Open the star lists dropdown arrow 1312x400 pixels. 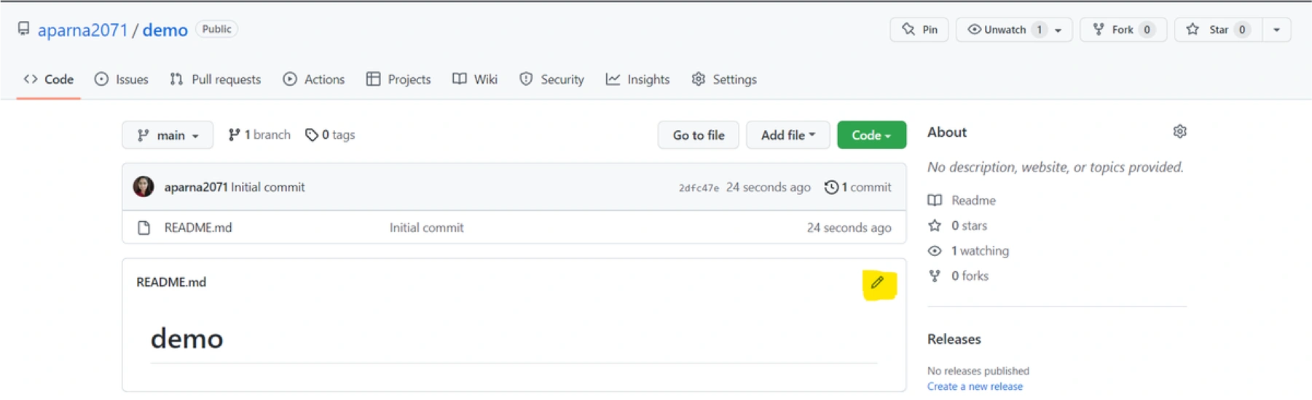click(x=1276, y=30)
